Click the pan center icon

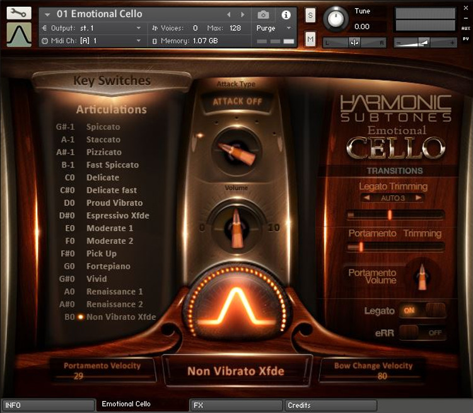(354, 43)
